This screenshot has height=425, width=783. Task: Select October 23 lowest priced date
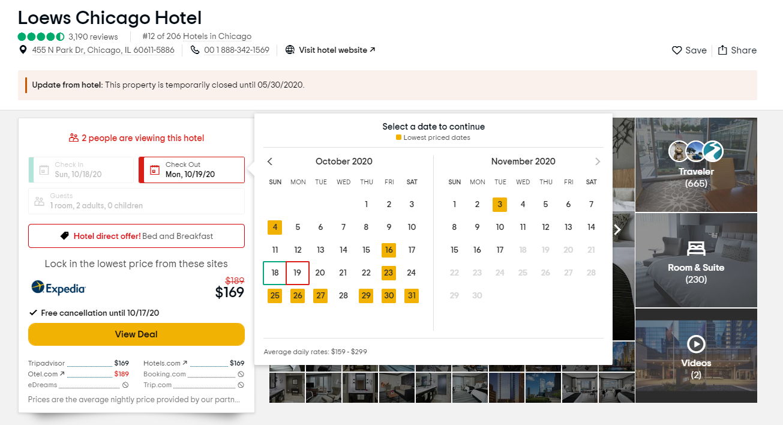[389, 273]
